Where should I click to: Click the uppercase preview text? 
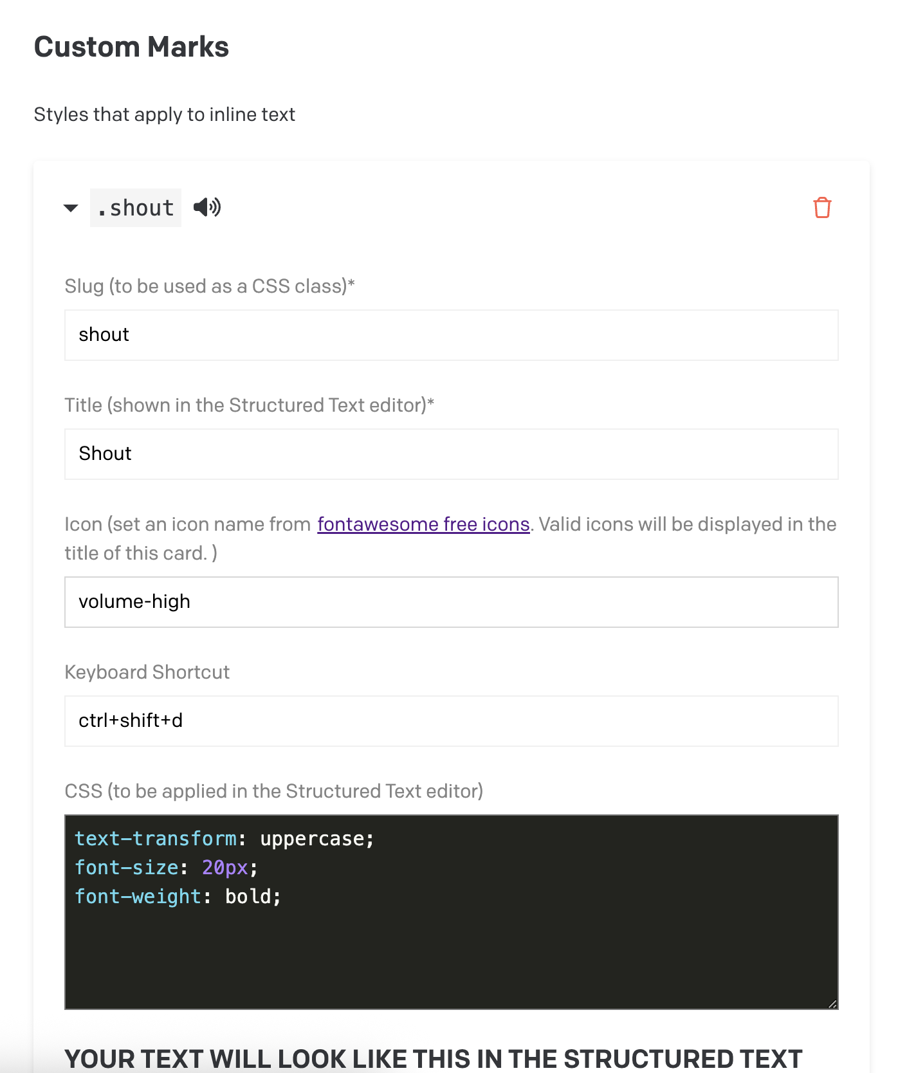(433, 1059)
